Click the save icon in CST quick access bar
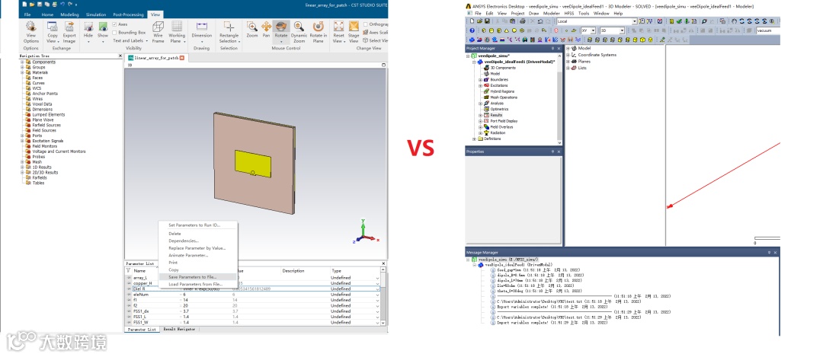This screenshot has width=823, height=357. [x=40, y=5]
